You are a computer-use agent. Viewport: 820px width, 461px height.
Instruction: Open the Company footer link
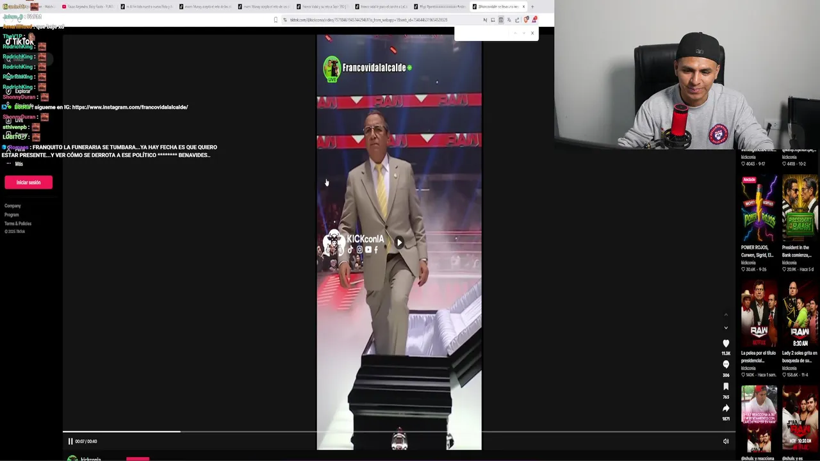coord(13,206)
